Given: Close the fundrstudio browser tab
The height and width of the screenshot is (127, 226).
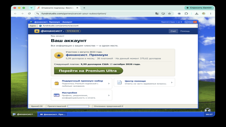Looking at the screenshot, I should click(77, 8).
